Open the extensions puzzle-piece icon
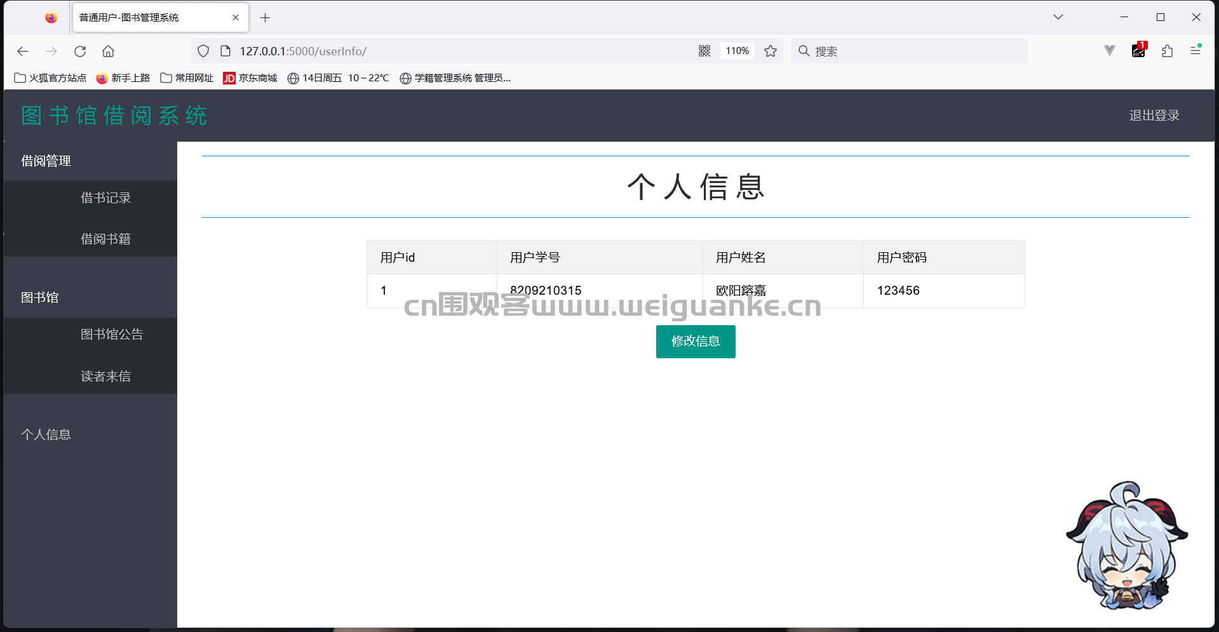 click(x=1167, y=51)
